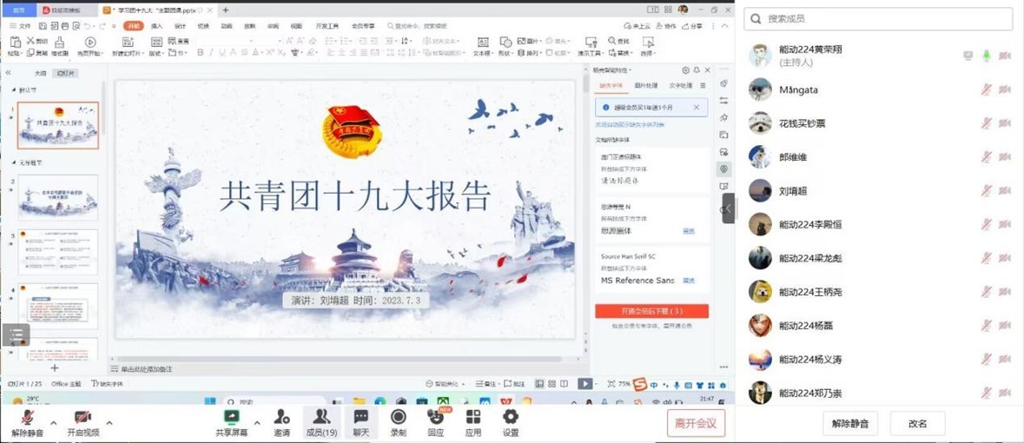Screen dimensions: 1024x443
Task: Switch to the 图片处理 tab
Action: click(x=646, y=86)
